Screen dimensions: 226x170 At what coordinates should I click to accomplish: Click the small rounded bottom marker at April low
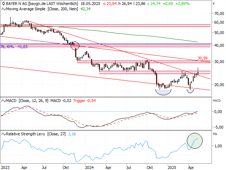coord(190,91)
